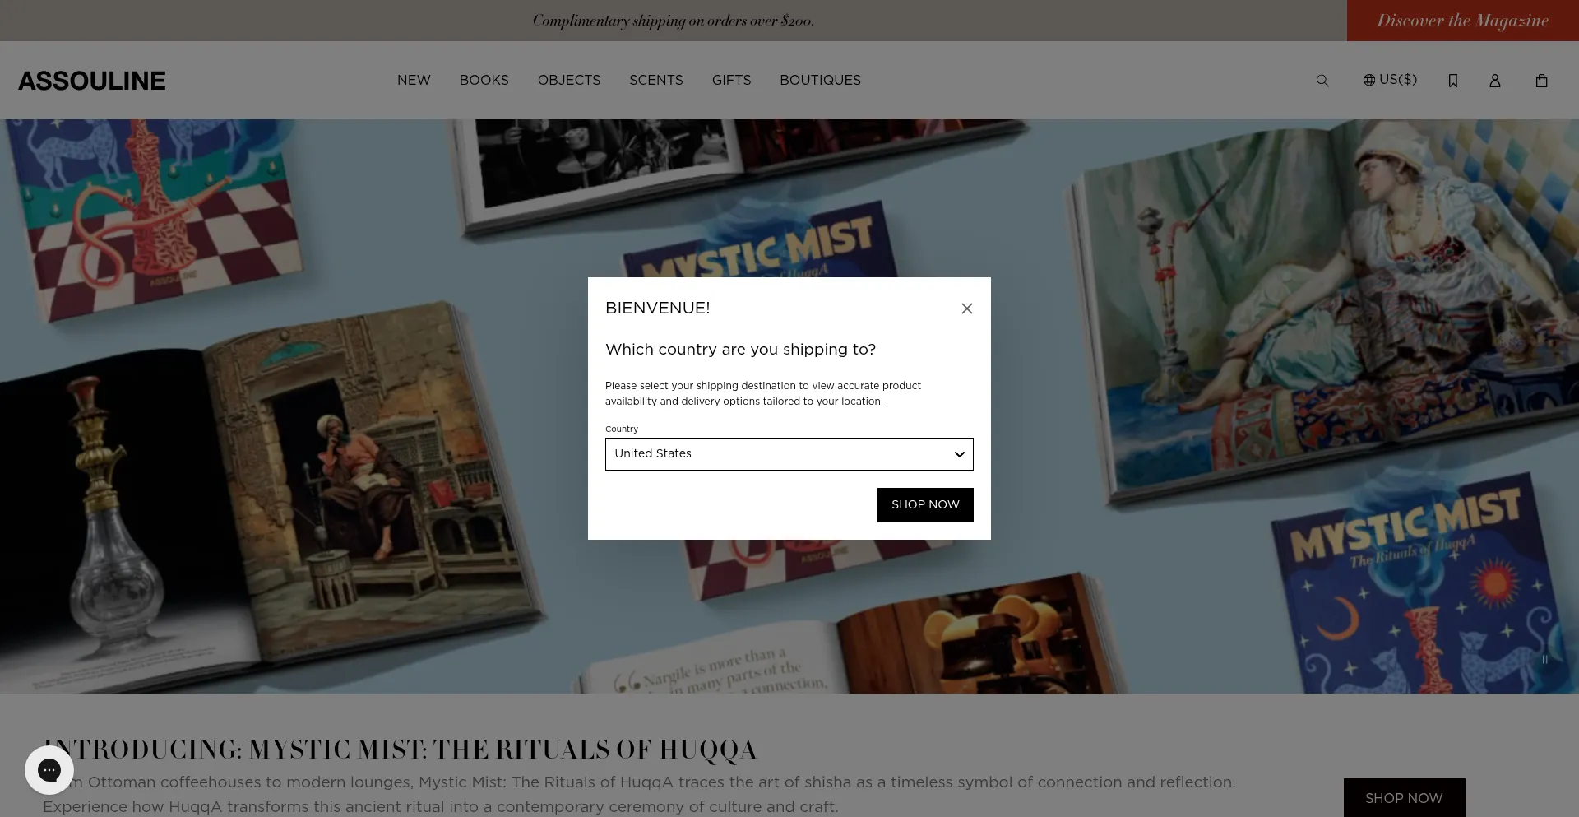1579x817 pixels.
Task: Open the chat support bubble
Action: [x=49, y=770]
